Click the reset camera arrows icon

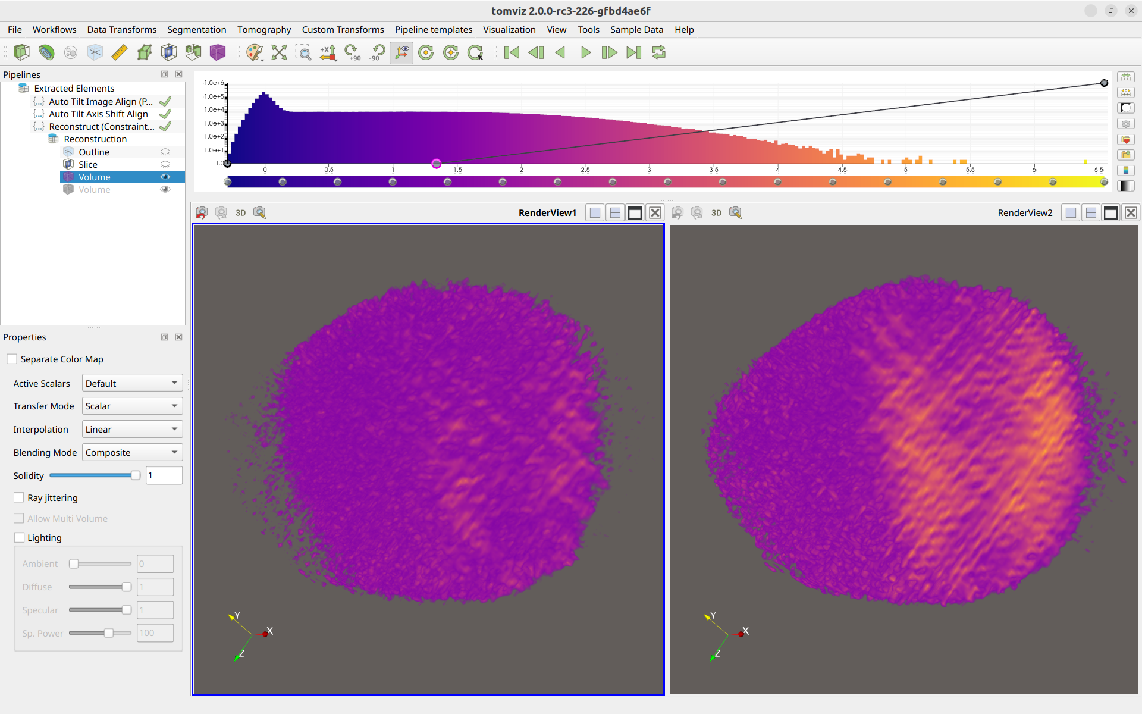click(x=279, y=52)
